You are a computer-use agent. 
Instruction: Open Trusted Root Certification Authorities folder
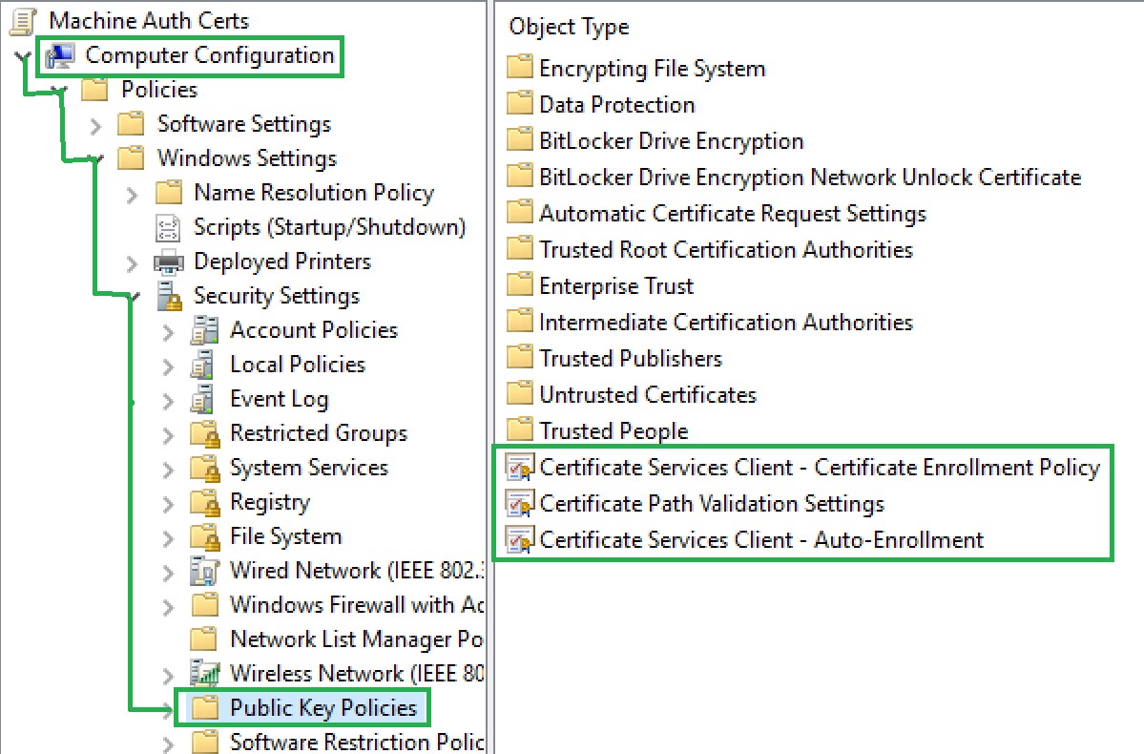coord(725,250)
